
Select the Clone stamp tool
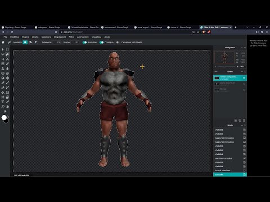[3, 68]
